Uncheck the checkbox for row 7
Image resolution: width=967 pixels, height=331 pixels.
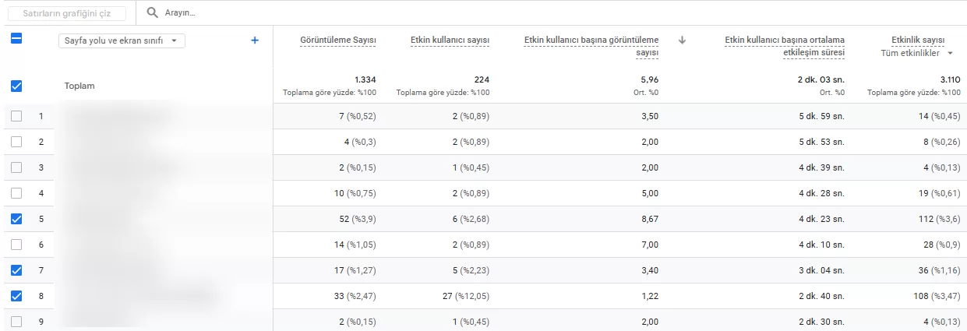pyautogui.click(x=16, y=270)
